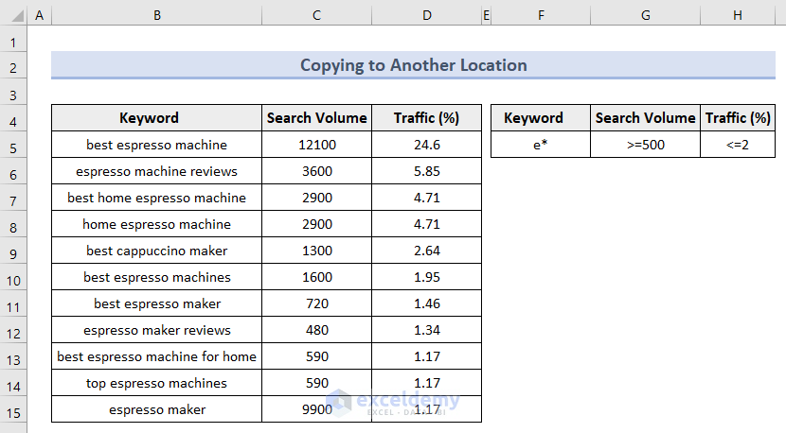Image resolution: width=786 pixels, height=433 pixels.
Task: Select column H header
Action: coord(738,15)
